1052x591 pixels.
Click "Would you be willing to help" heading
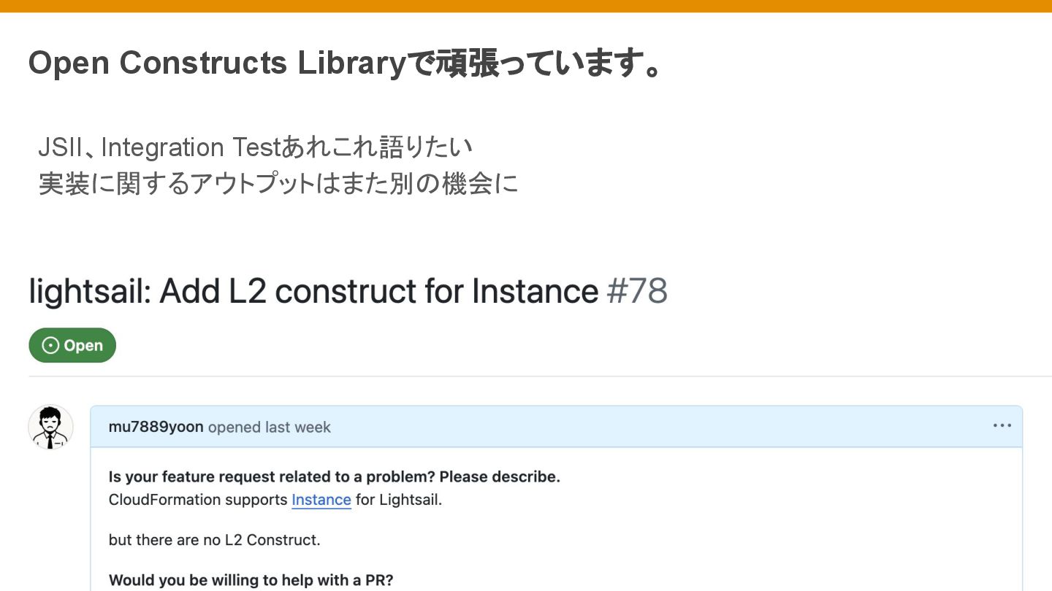point(251,581)
